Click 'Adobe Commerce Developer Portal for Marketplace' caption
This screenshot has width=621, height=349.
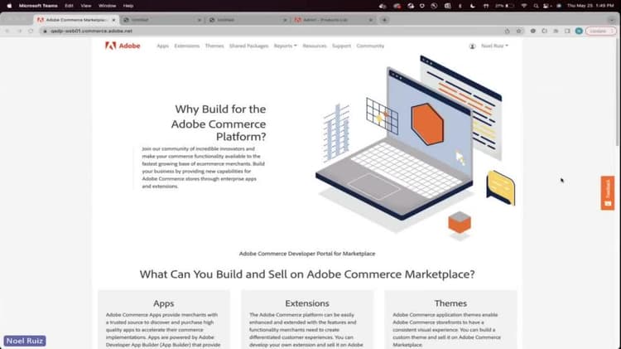[307, 254]
